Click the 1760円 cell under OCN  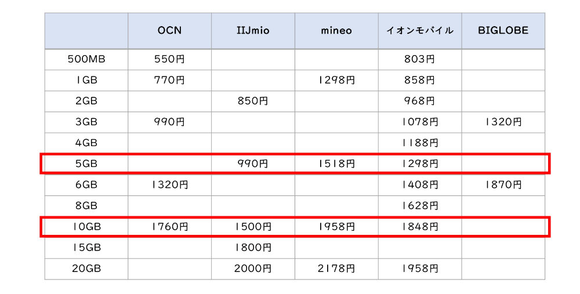(169, 227)
